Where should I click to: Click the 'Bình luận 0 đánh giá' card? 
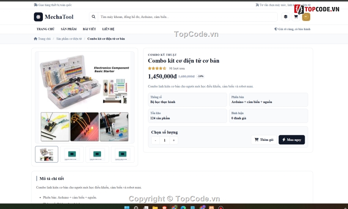[269, 116]
